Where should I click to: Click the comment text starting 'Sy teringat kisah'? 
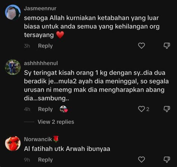tap(96, 86)
